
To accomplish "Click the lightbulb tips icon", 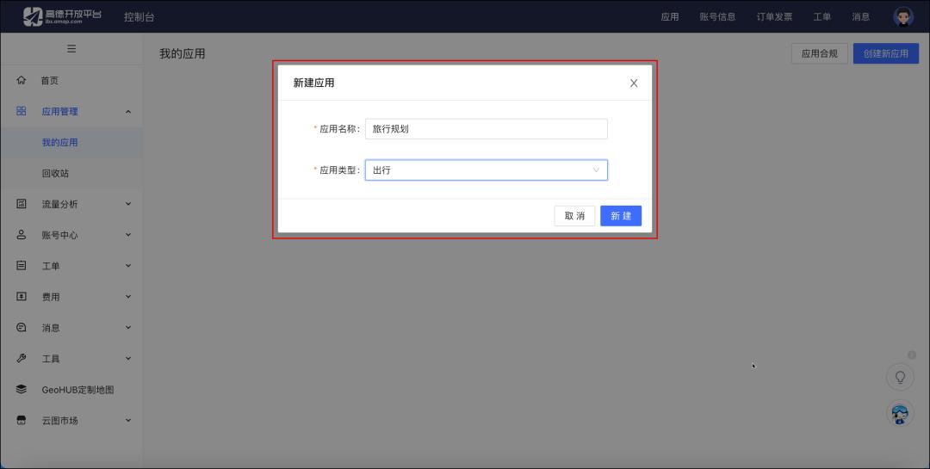I will point(900,377).
